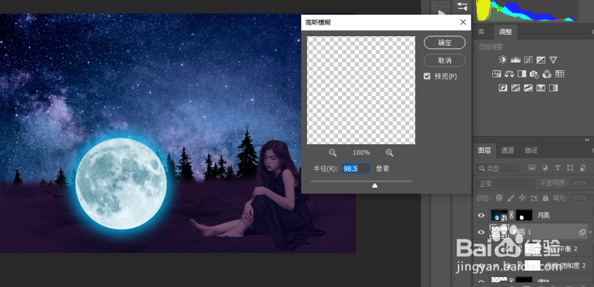Click the 添加调整 label
The image size is (594, 287).
point(491,47)
